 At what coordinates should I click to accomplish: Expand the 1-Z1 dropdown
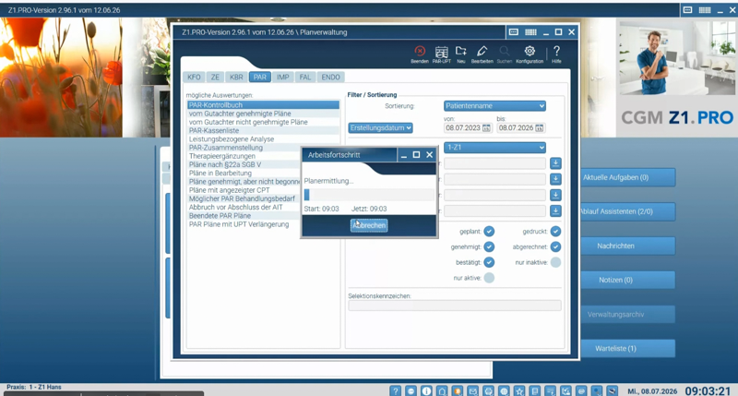coord(494,148)
